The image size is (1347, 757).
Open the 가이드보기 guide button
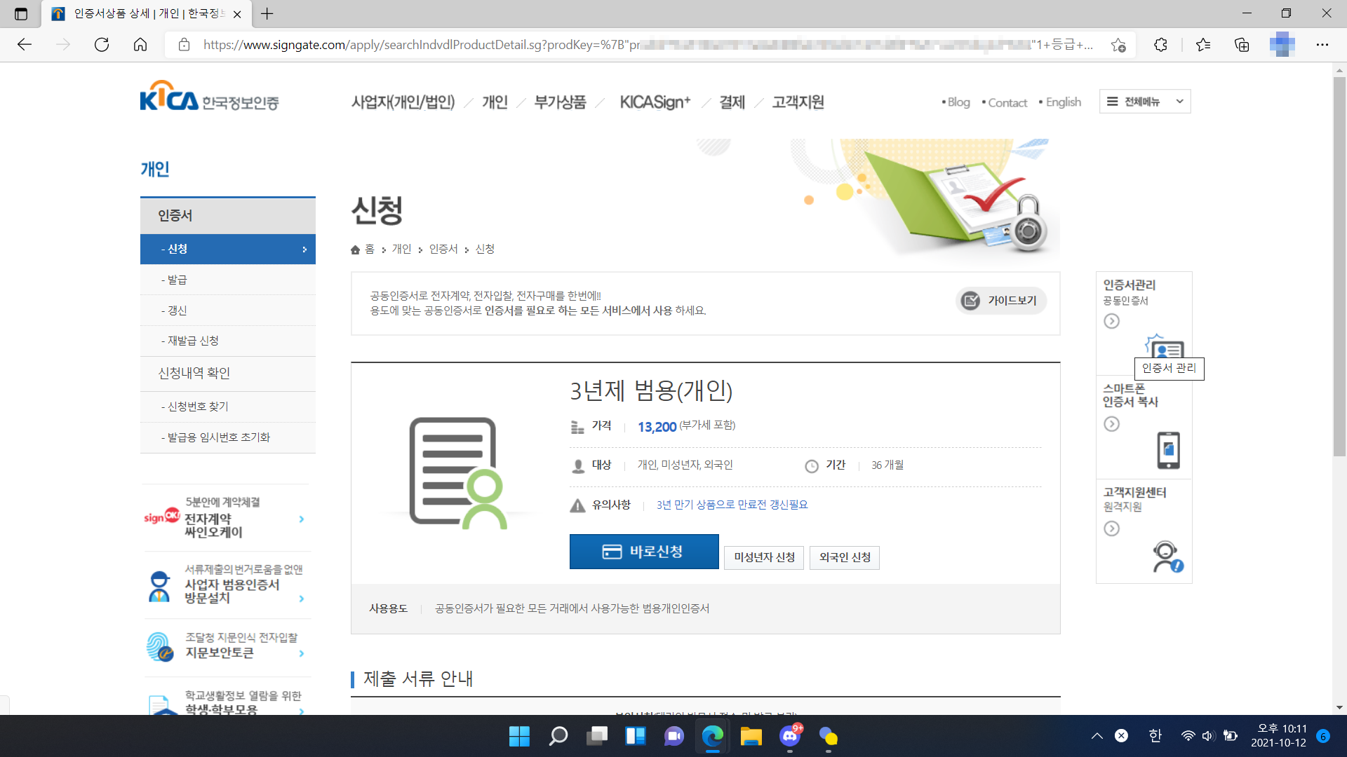pyautogui.click(x=1001, y=301)
